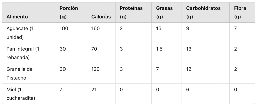Select the Carbohidratos (g) column header
The width and height of the screenshot is (257, 107).
203,13
